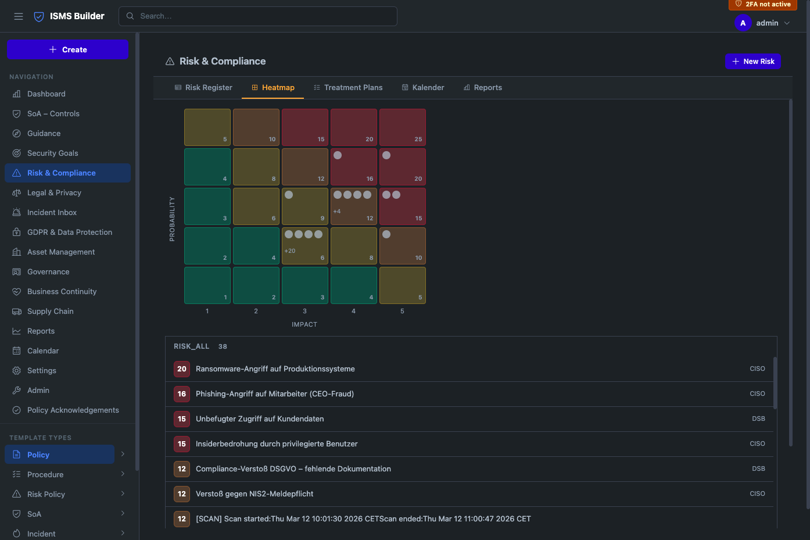Go to Business Continuity
Viewport: 810px width, 540px height.
[x=67, y=291]
